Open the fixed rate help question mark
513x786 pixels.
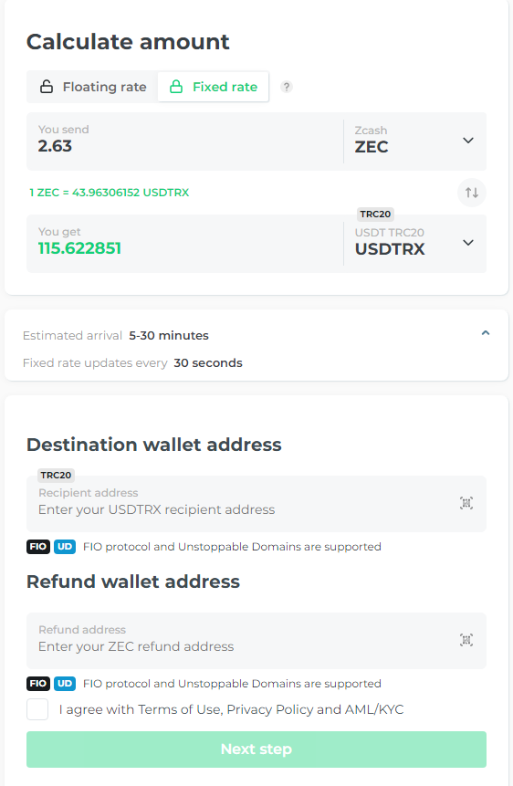[287, 87]
